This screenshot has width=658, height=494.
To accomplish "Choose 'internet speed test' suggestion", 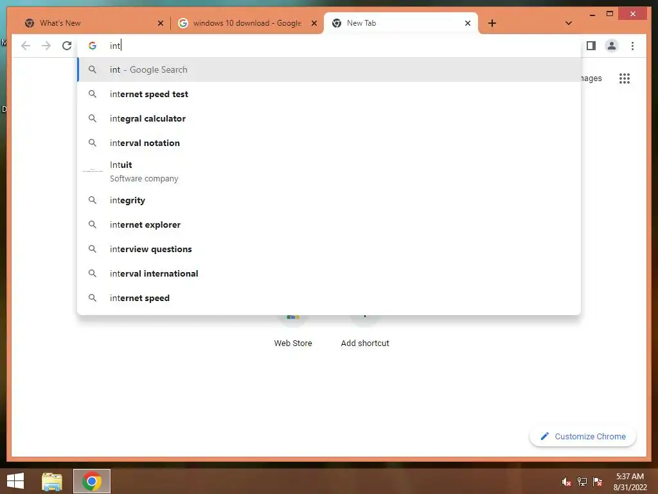I will 329,94.
